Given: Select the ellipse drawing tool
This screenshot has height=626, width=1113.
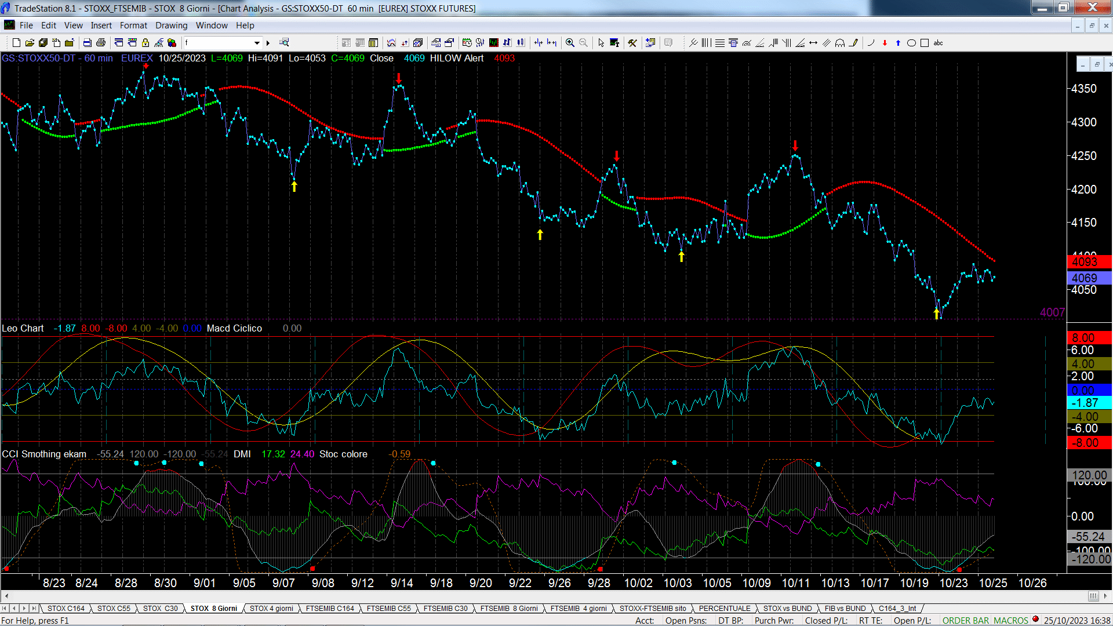Looking at the screenshot, I should [911, 43].
